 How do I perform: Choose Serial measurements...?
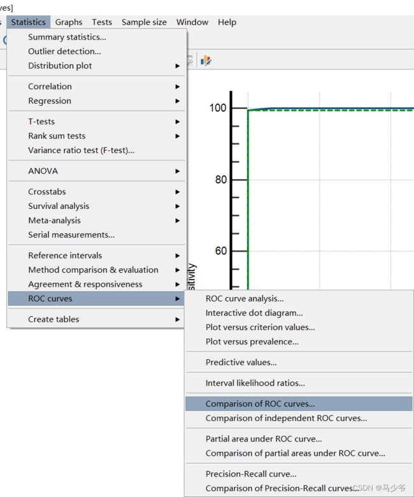[97, 234]
